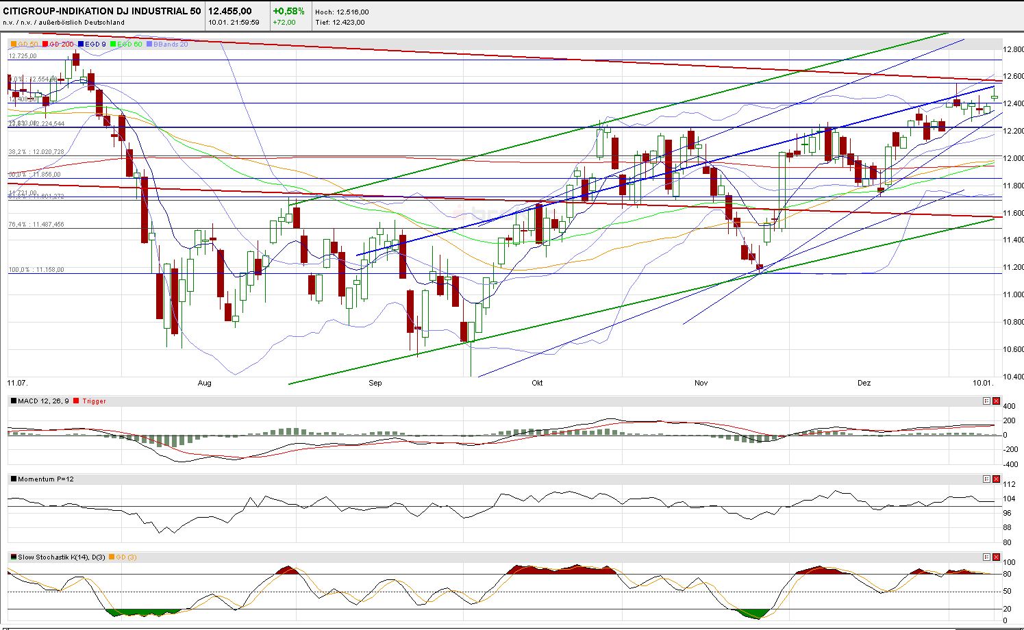Open the MACD indicator settings icon
Viewport: 1024px width, 630px height.
coord(985,401)
